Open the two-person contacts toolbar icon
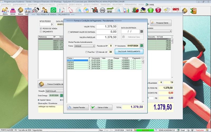This screenshot has width=211, height=132. (44, 10)
